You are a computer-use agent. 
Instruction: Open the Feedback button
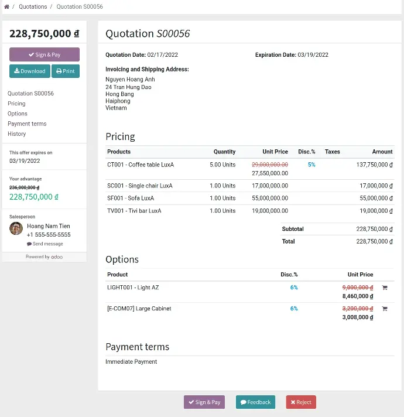(x=255, y=402)
